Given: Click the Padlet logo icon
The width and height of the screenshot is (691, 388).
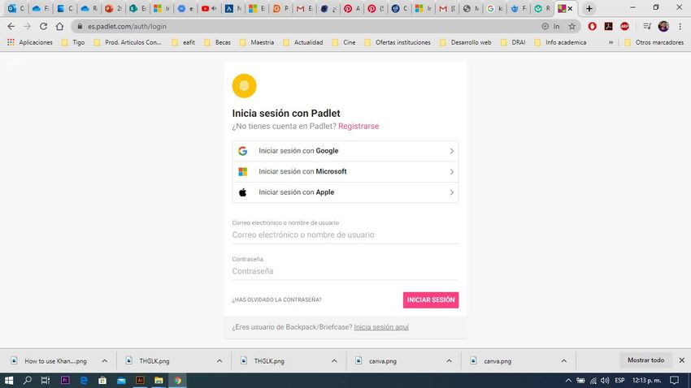Looking at the screenshot, I should 244,86.
